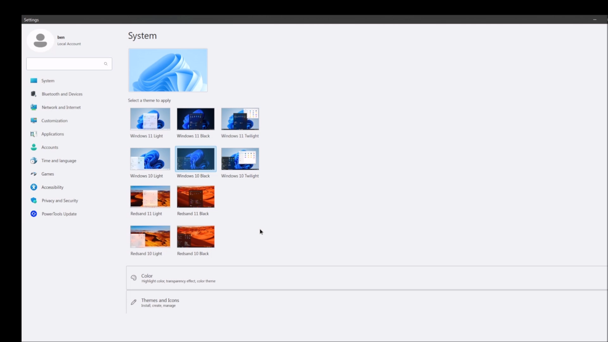Expand the Color settings row
Viewport: 608px width, 342px height.
click(x=367, y=278)
